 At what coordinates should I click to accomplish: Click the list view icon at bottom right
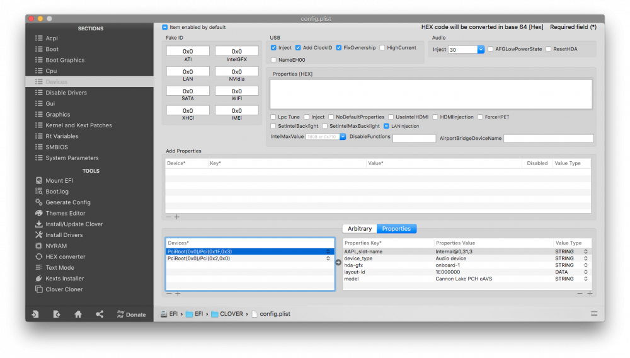coord(594,313)
